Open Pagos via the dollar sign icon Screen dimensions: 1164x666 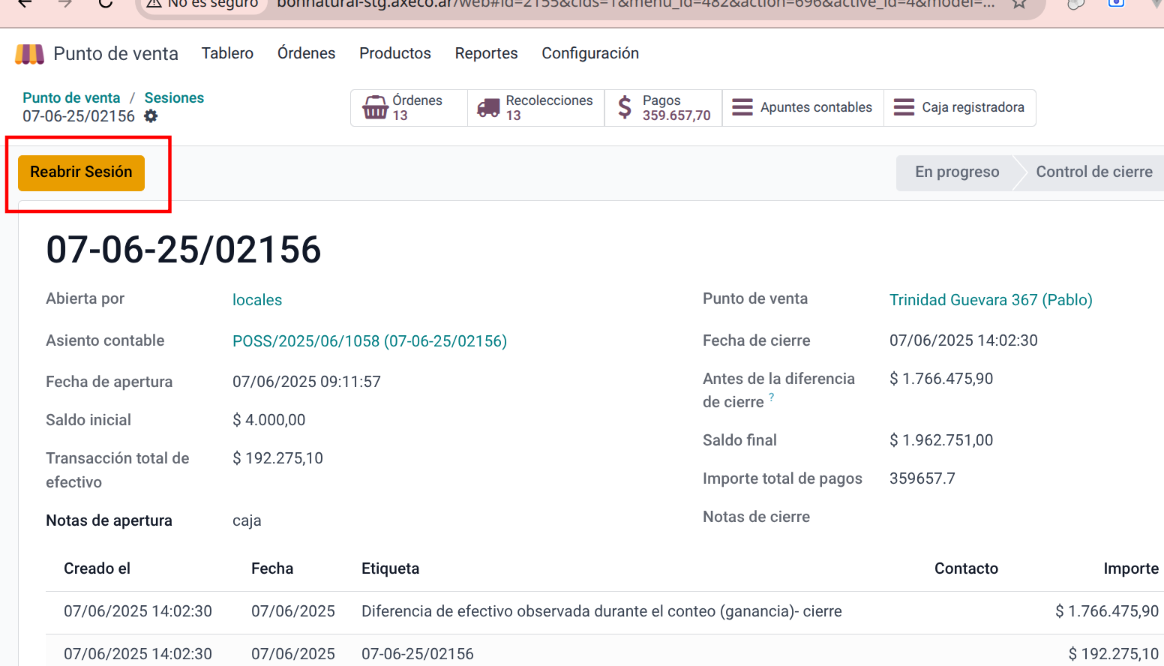pos(624,108)
